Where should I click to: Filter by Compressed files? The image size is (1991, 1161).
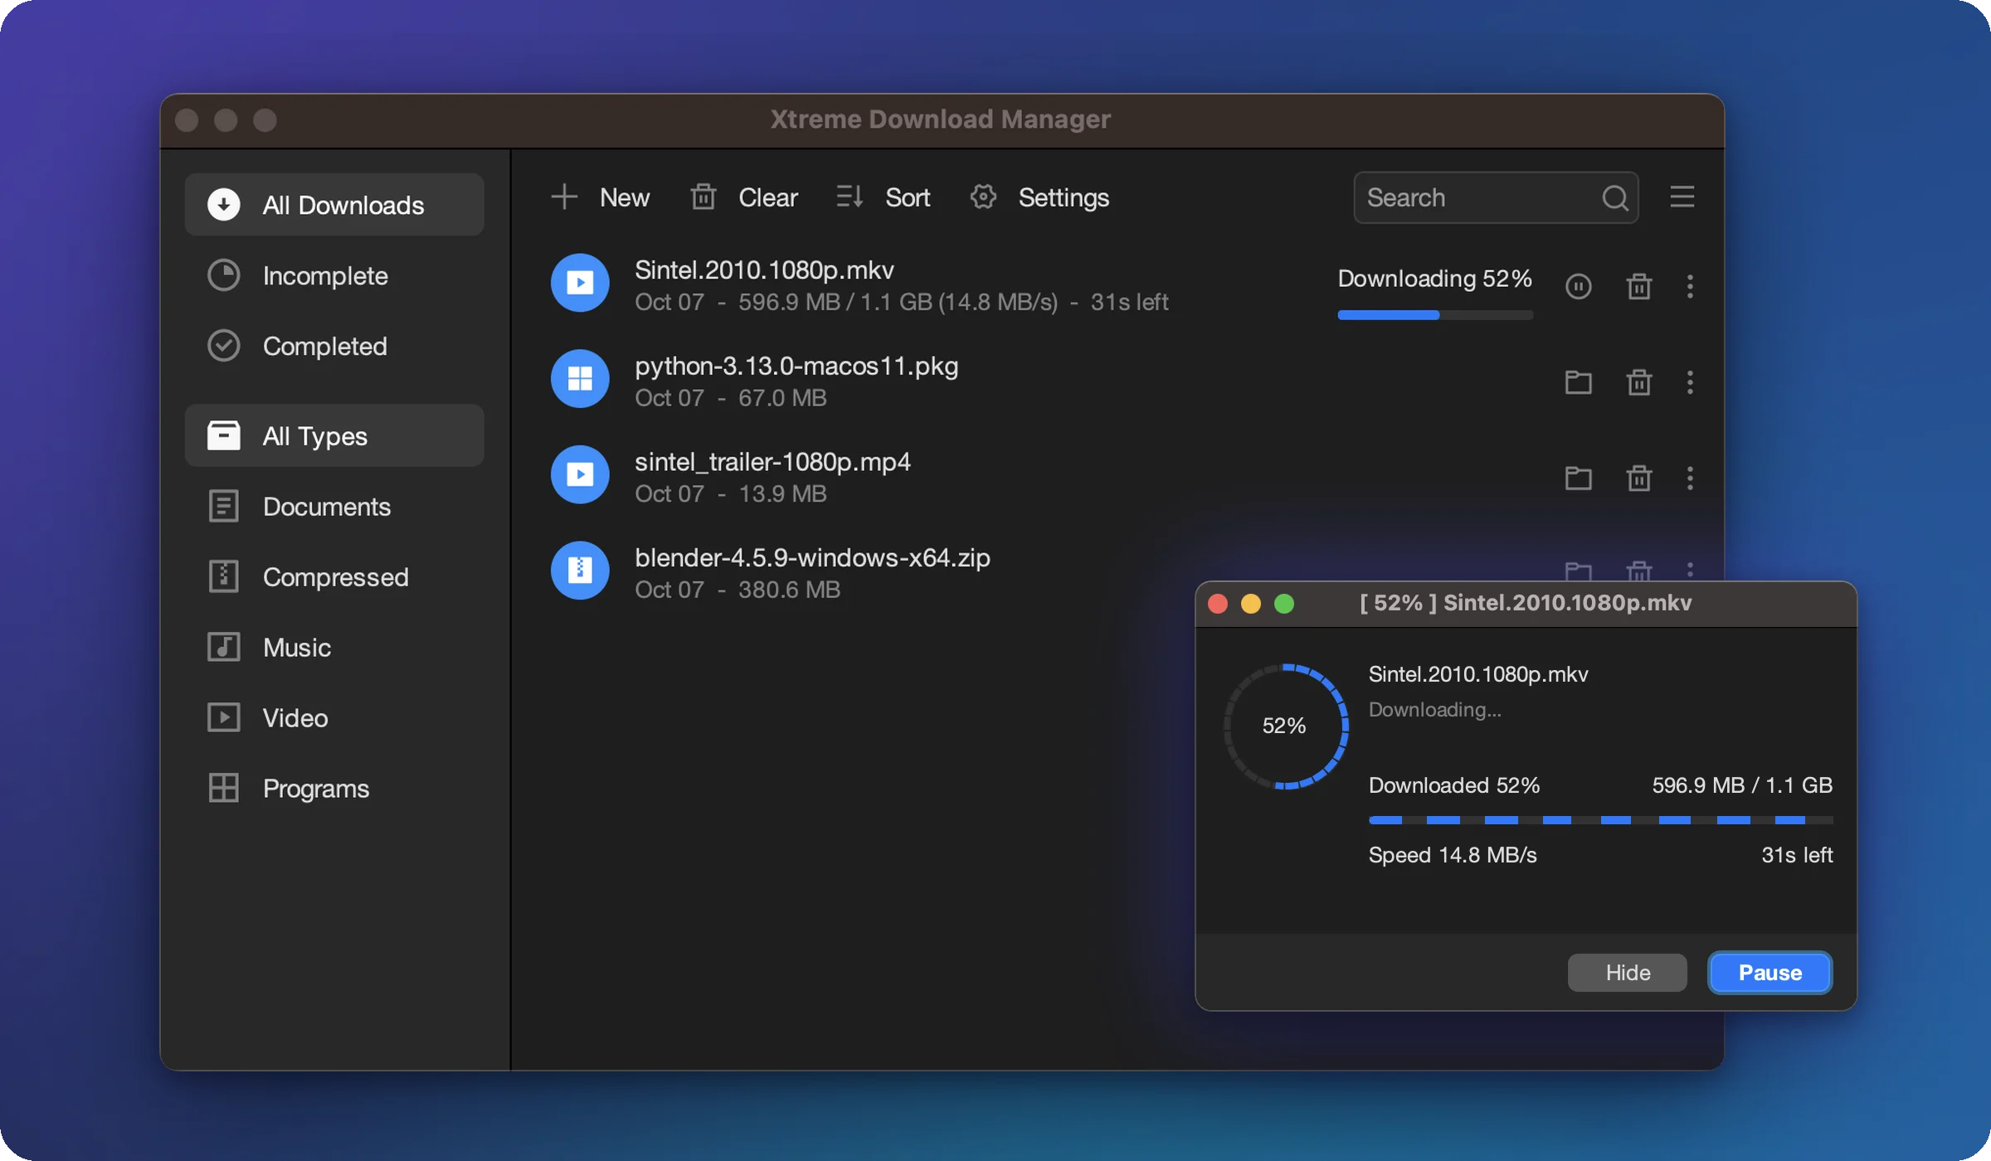pos(334,576)
